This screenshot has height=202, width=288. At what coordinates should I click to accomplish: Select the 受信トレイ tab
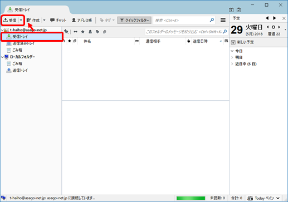point(37,9)
